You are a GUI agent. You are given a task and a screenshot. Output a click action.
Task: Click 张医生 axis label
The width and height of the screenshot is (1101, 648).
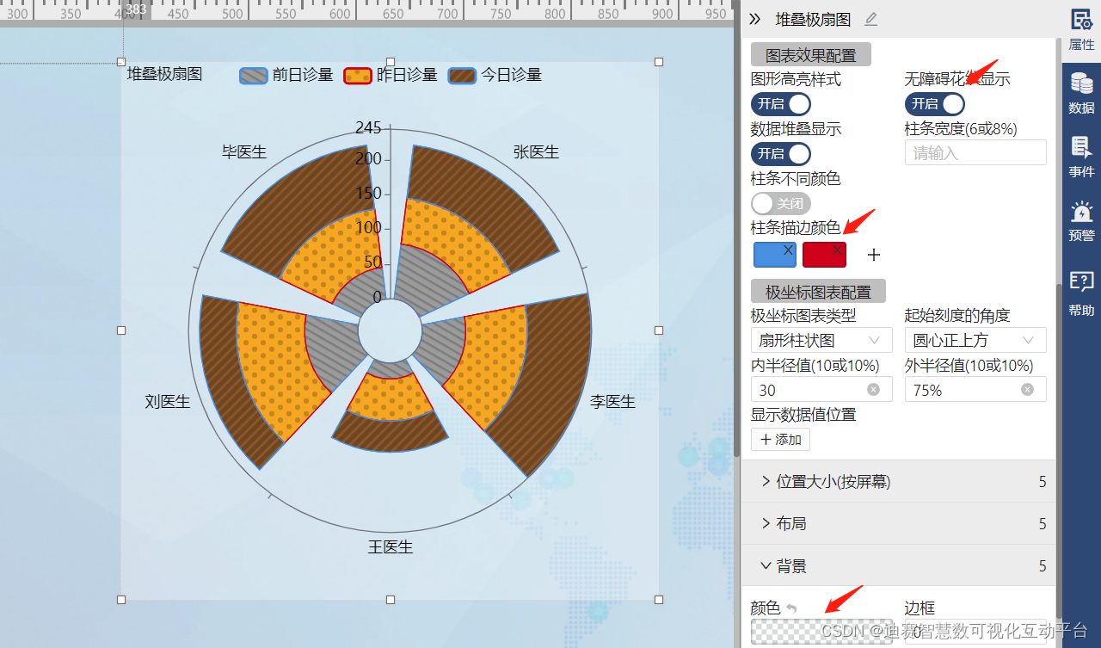[x=536, y=152]
